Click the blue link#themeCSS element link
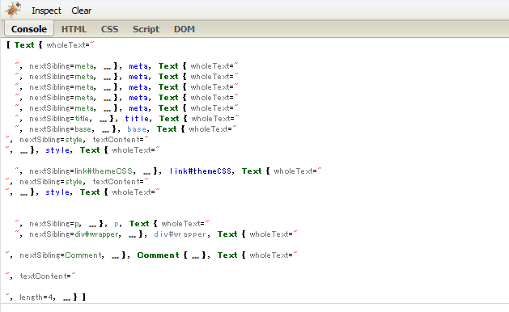 click(201, 171)
